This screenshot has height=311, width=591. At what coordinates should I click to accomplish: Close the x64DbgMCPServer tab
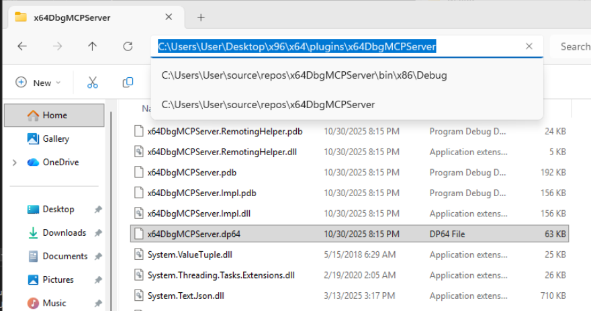click(x=169, y=17)
